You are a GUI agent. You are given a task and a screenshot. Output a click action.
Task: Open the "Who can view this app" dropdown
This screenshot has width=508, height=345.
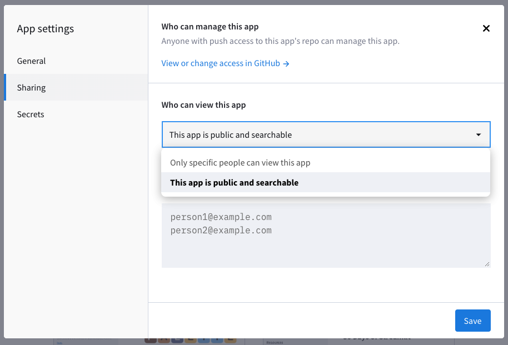tap(326, 134)
